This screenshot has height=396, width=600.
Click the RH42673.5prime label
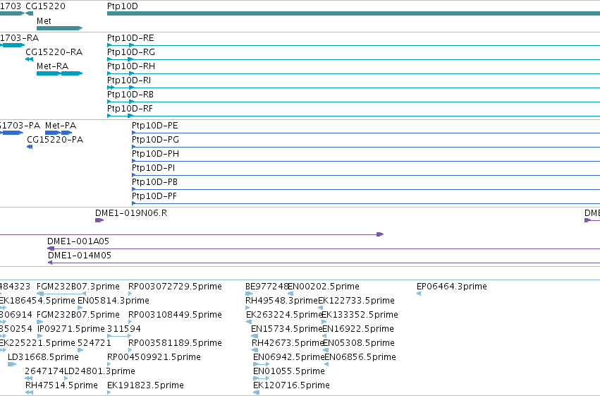[x=288, y=343]
